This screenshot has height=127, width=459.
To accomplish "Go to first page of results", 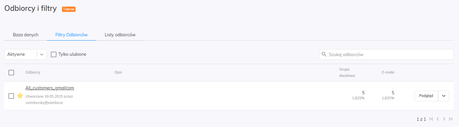I will [x=431, y=119].
